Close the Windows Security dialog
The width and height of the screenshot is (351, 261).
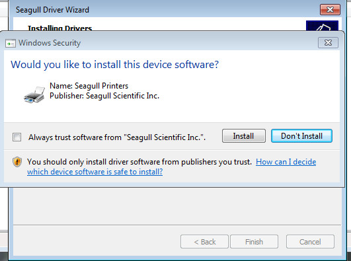click(x=328, y=42)
